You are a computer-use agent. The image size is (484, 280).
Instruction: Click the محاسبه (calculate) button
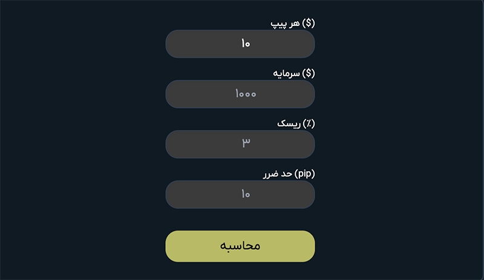[240, 246]
